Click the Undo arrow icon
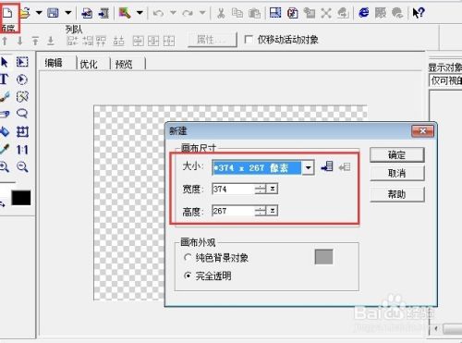462x343 pixels. coord(158,13)
